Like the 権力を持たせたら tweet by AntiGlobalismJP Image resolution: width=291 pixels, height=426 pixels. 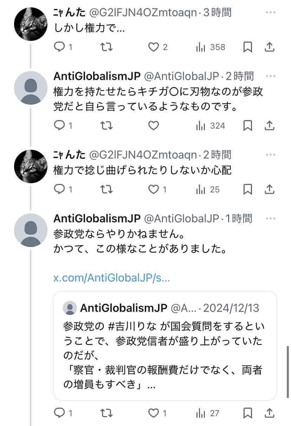point(154,125)
